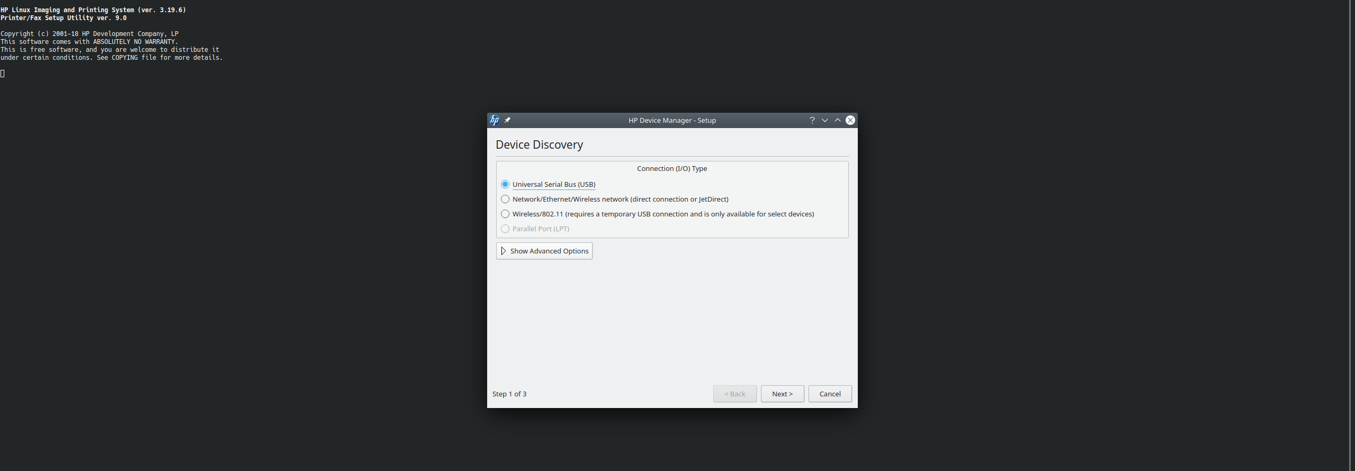
Task: Select Wireless/802.11 connection type
Action: tap(658, 214)
